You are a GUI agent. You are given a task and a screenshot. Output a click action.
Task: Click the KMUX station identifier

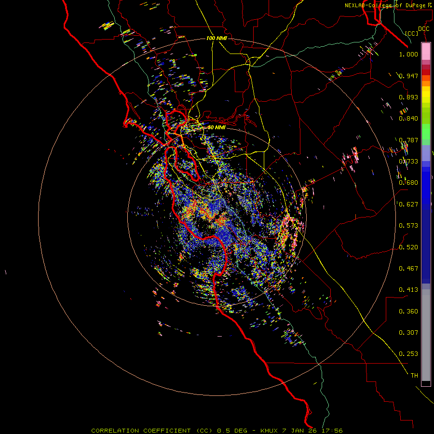tap(270, 431)
